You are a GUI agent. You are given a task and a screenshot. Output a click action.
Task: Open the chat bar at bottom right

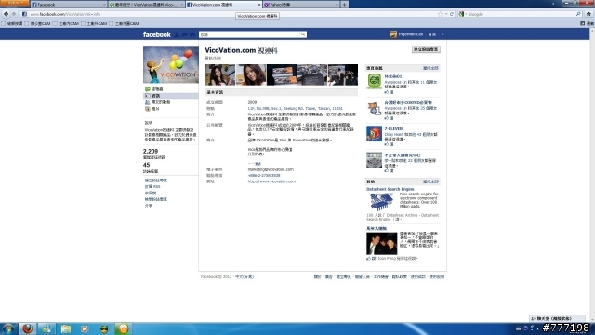click(558, 318)
